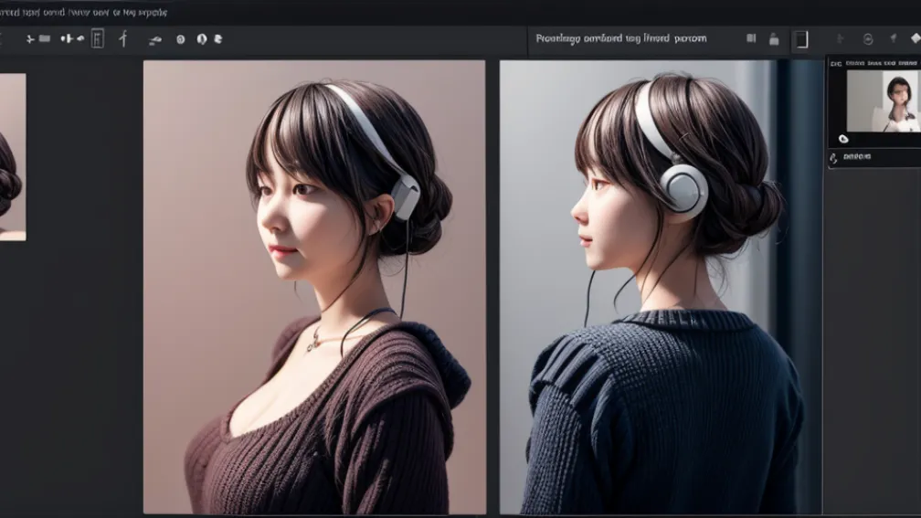
Task: Open the preview thumbnail in the side panel
Action: coord(884,101)
